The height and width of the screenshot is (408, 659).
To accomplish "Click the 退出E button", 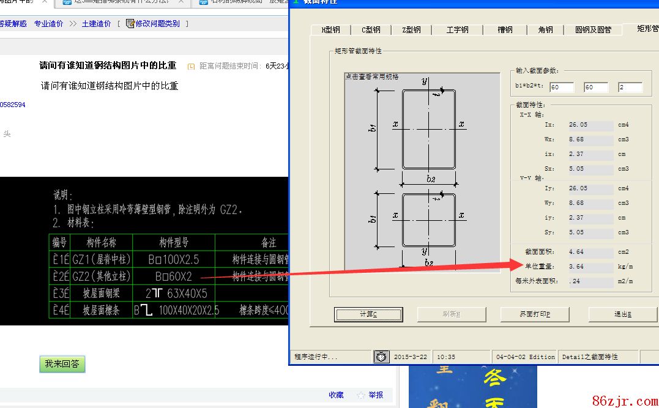I will point(623,314).
